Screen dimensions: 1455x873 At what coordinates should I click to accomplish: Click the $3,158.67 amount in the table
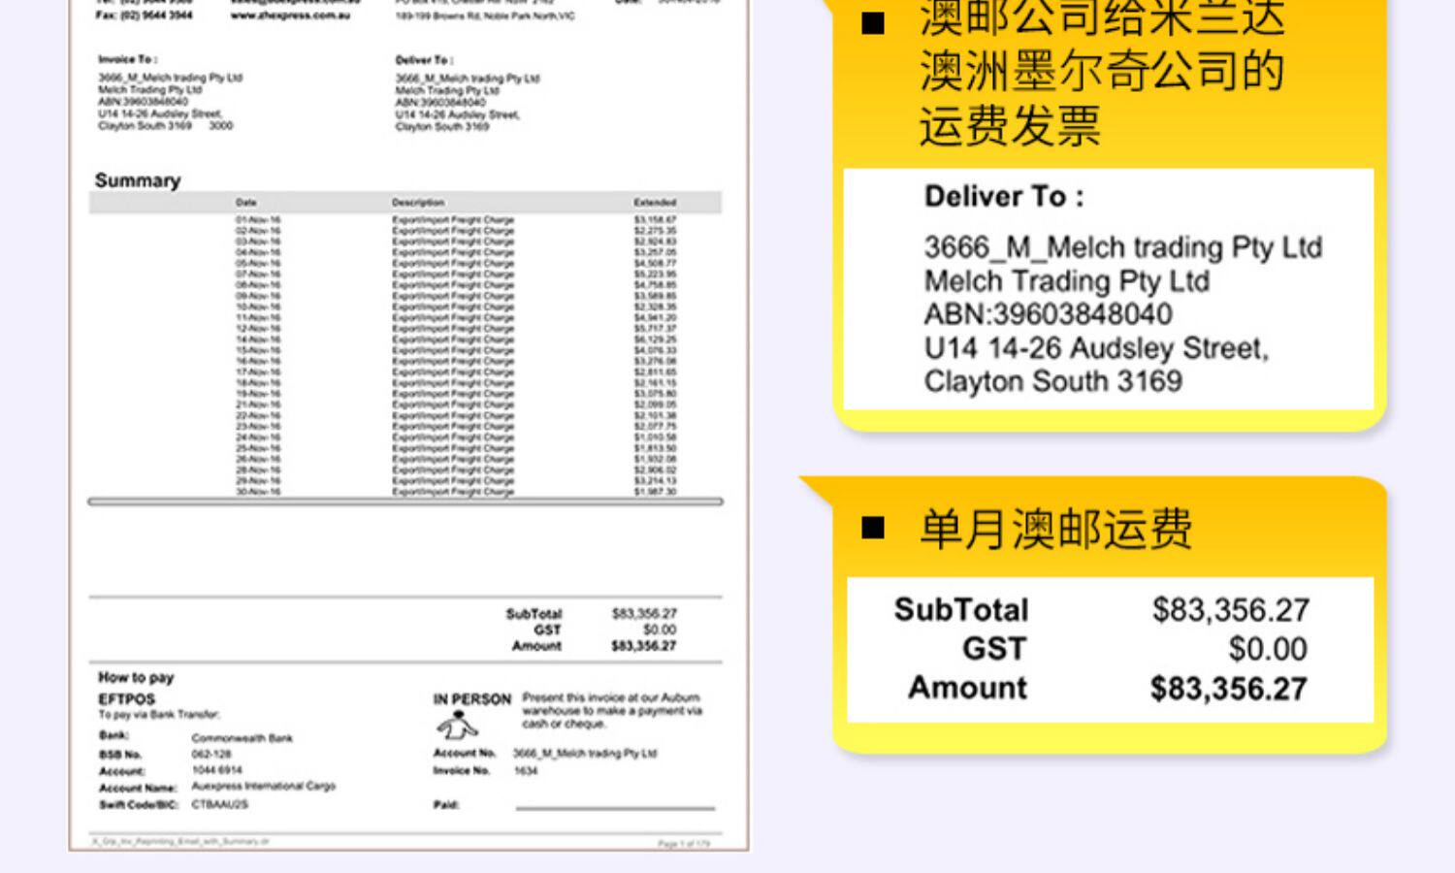pyautogui.click(x=656, y=220)
